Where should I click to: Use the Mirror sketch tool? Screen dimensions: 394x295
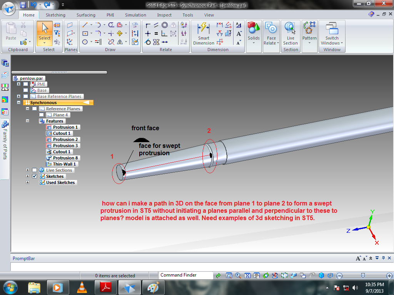(120, 42)
